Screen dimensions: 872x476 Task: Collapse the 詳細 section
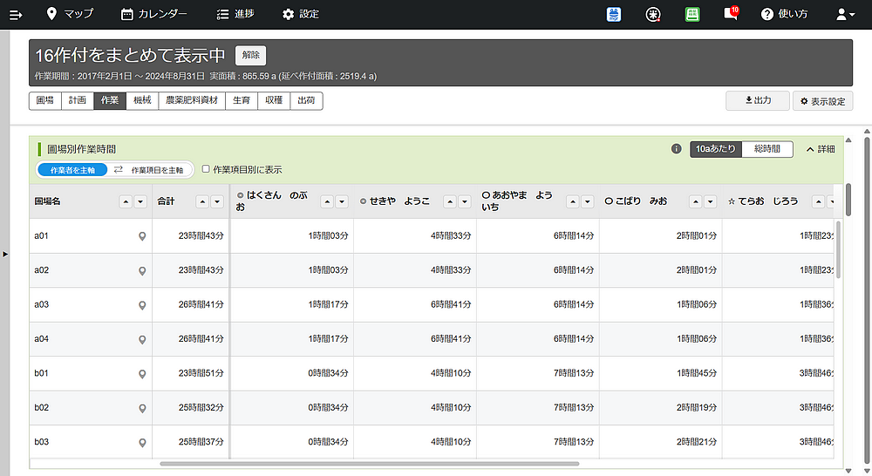pyautogui.click(x=820, y=149)
